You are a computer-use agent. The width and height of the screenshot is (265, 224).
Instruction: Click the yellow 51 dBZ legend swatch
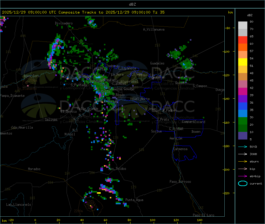tap(243, 62)
